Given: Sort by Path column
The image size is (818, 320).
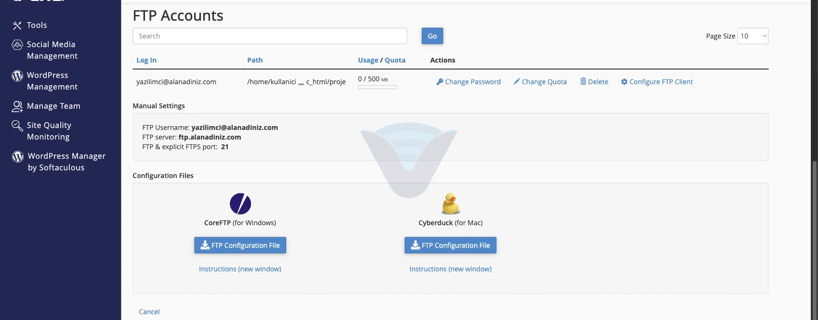Looking at the screenshot, I should tap(255, 60).
